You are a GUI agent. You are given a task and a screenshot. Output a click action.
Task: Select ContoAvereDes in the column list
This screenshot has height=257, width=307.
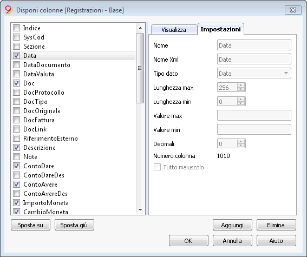tap(45, 194)
